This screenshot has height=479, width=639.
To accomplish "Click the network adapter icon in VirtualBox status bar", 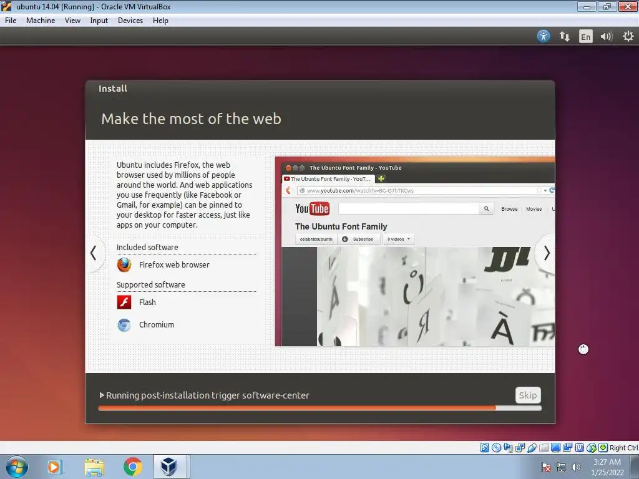I will pyautogui.click(x=520, y=448).
